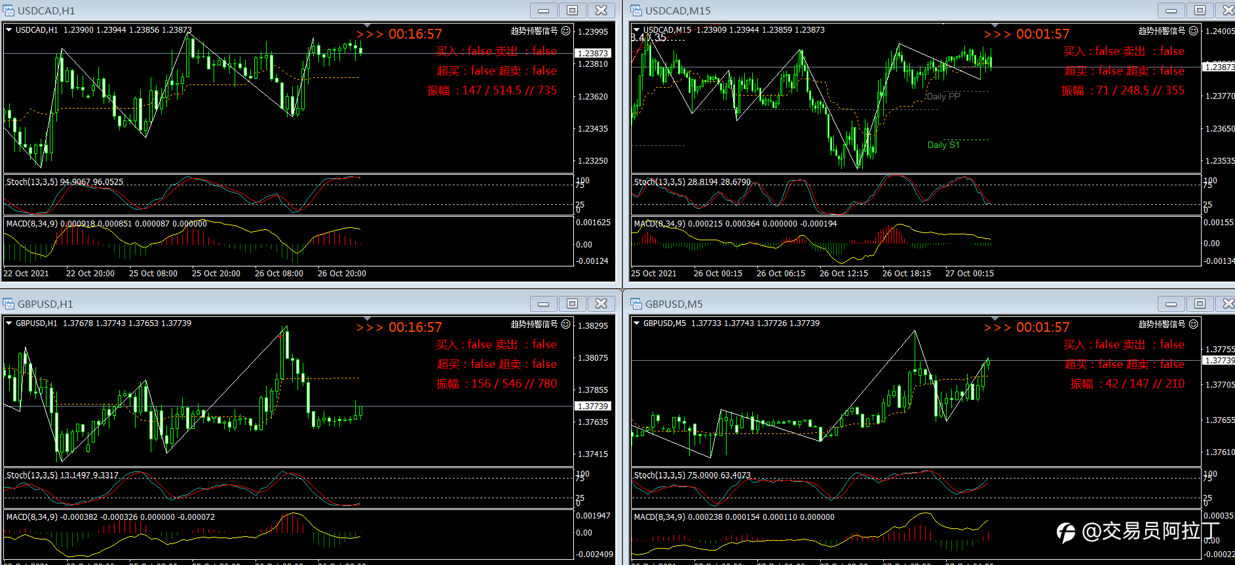Maximize the GBPUSD,H1 chart window

pos(573,304)
